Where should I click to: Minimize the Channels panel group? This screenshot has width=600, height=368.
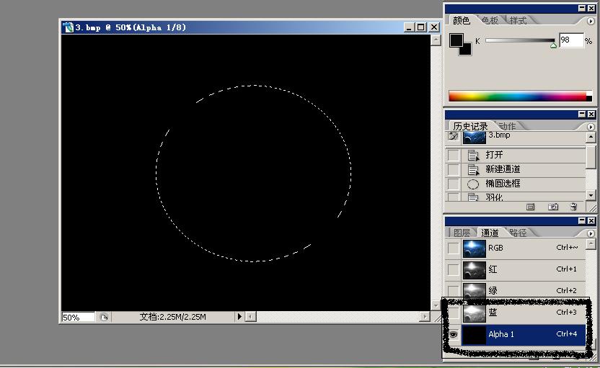point(582,220)
